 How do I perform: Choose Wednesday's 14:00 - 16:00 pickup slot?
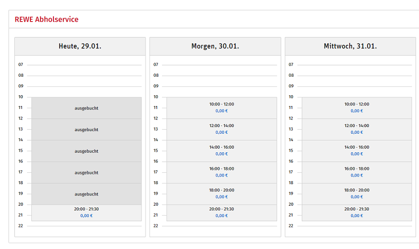point(357,151)
